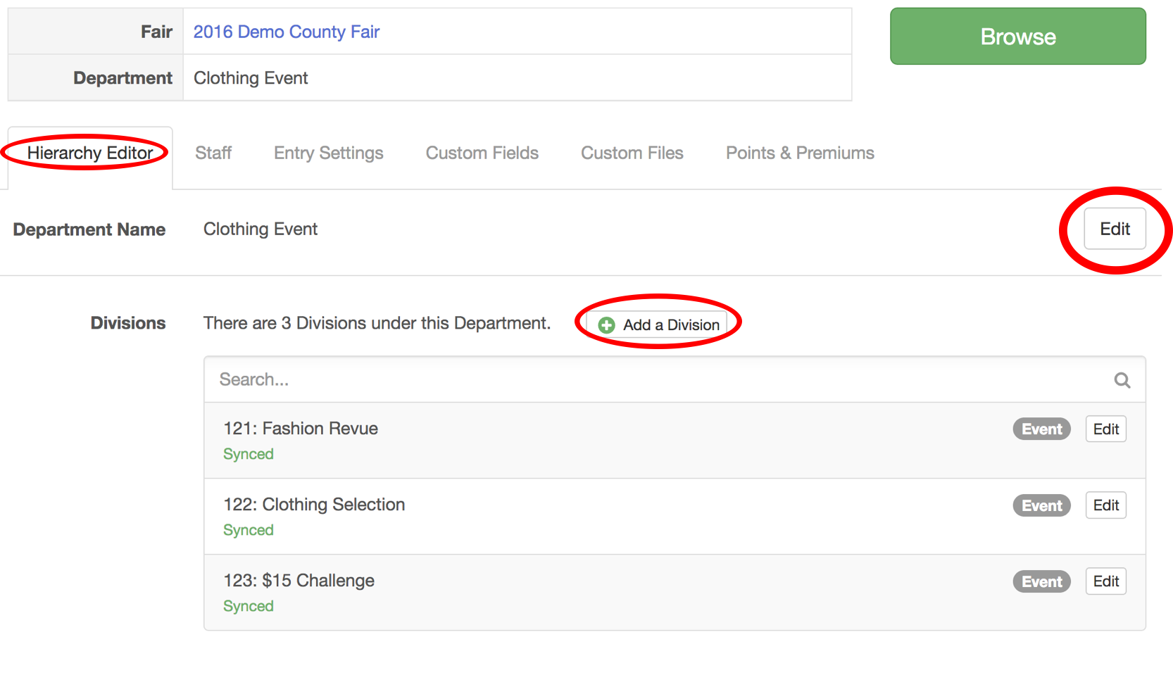
Task: Follow the 2016 Demo County Fair link
Action: 287,32
